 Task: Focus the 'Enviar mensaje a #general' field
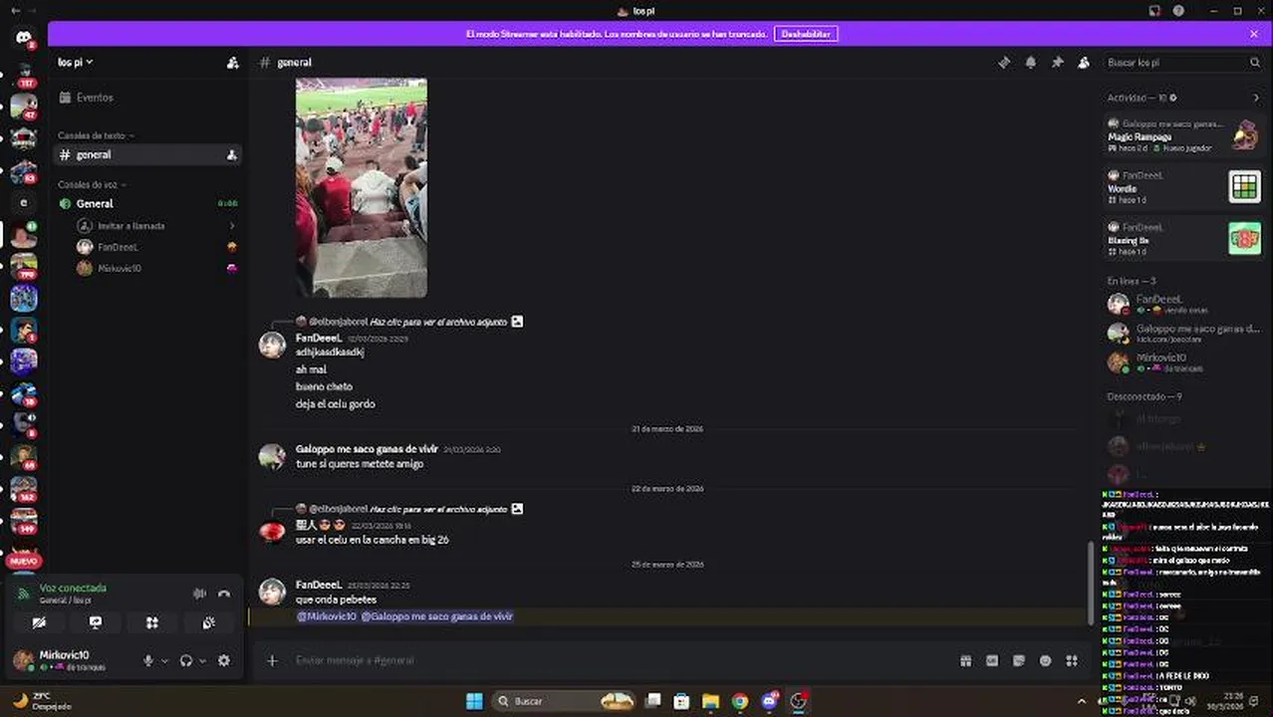(x=618, y=660)
